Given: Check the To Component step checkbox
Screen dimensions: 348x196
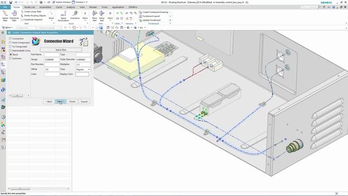Looking at the screenshot, I should tap(10, 47).
